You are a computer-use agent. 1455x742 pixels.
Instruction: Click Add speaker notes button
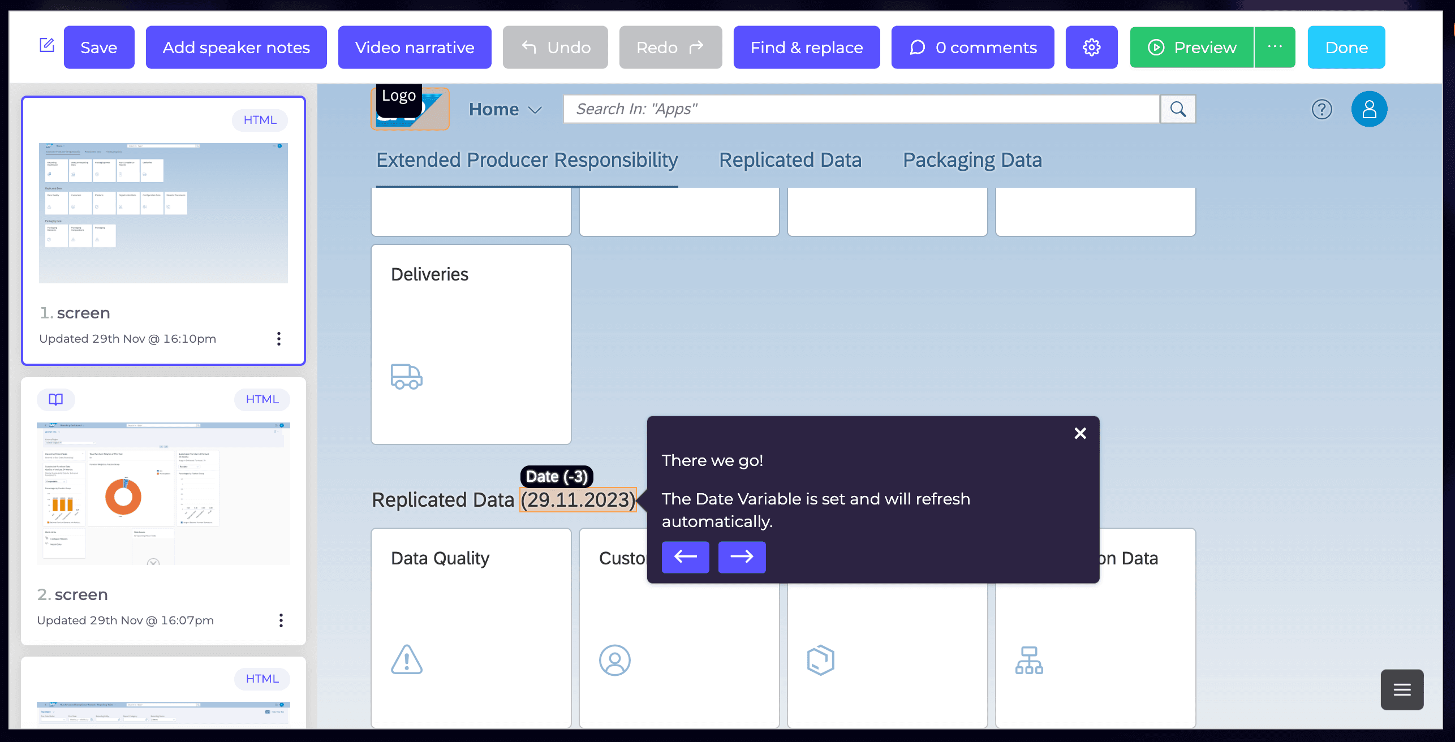235,48
